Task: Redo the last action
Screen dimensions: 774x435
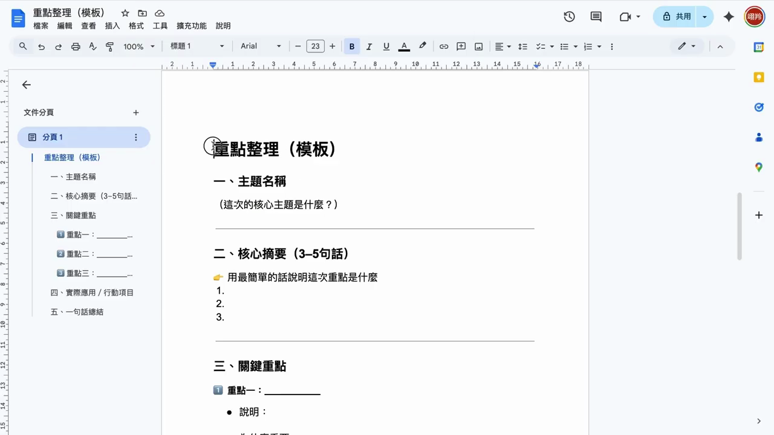Action: click(58, 47)
